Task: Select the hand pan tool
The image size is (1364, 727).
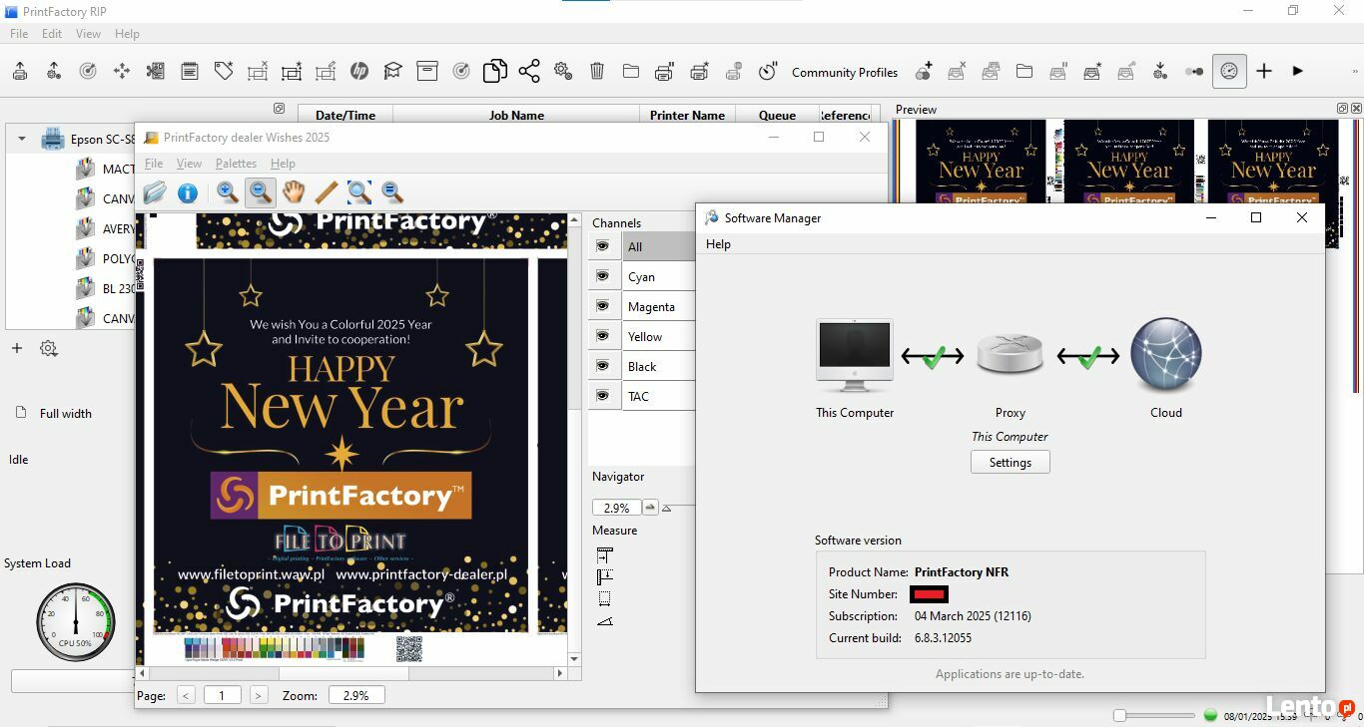Action: (293, 192)
